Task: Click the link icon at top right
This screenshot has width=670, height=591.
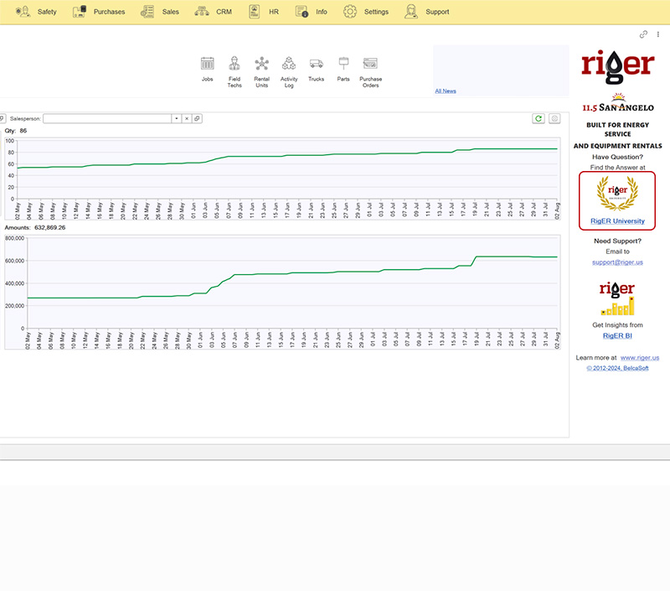Action: [x=643, y=34]
